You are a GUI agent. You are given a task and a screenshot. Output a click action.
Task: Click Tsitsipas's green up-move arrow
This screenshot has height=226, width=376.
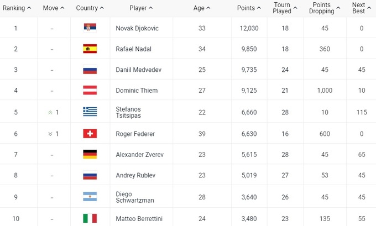tap(51, 112)
